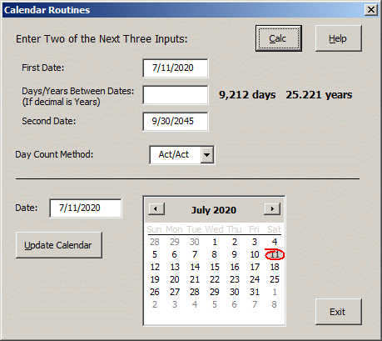Exit the dialog using the Exit button
382x341 pixels.
pyautogui.click(x=339, y=312)
